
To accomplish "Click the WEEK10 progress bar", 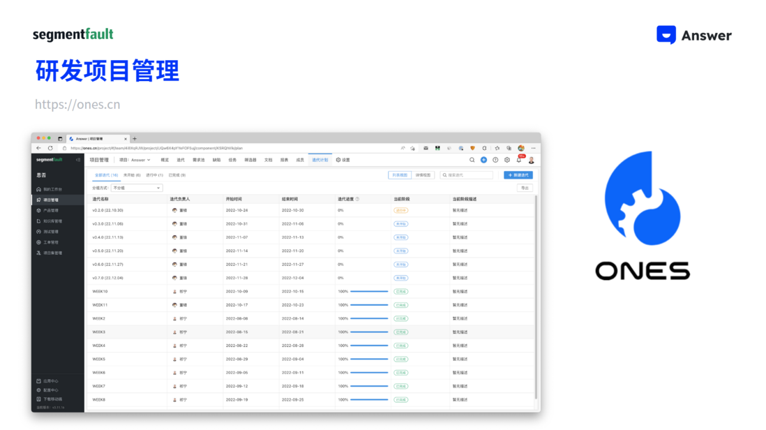I will [x=369, y=291].
